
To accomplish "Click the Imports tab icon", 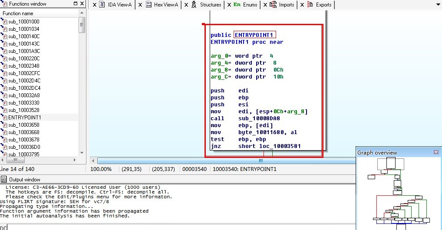I will click(273, 4).
